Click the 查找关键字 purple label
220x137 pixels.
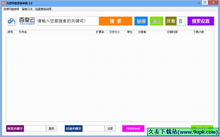pyautogui.click(x=15, y=129)
